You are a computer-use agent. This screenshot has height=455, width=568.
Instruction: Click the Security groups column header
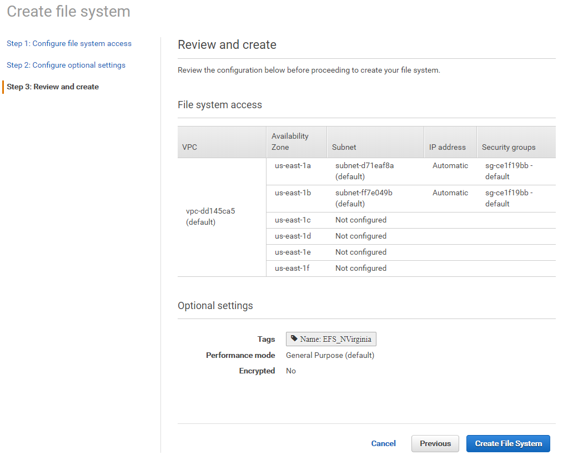[509, 147]
